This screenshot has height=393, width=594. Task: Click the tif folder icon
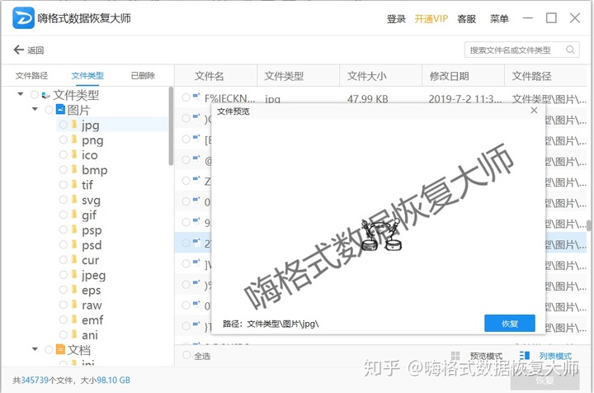74,184
